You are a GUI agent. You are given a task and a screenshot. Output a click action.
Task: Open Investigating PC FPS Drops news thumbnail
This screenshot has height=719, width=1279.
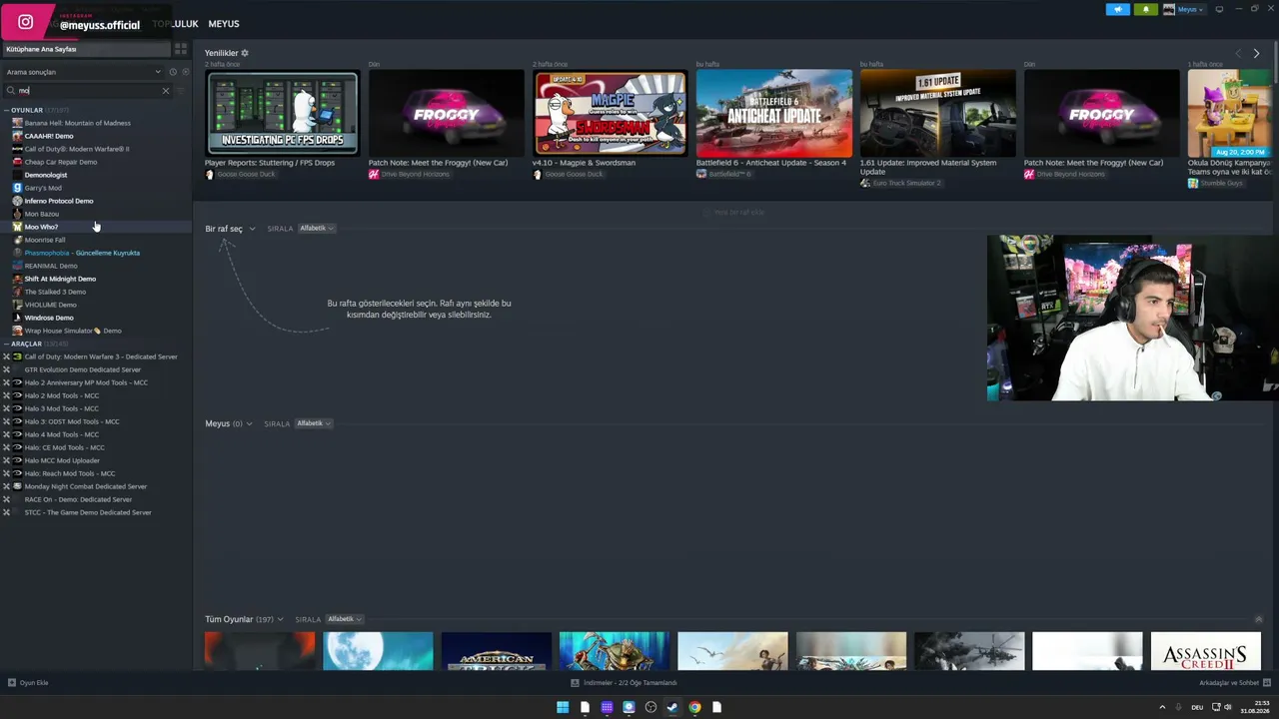click(x=283, y=113)
